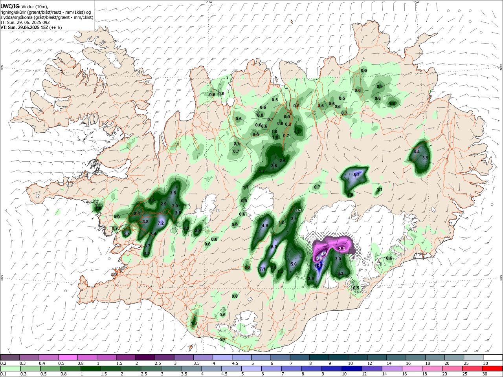Click the UWC/IG Vindur (10m) title text

tap(24, 6)
